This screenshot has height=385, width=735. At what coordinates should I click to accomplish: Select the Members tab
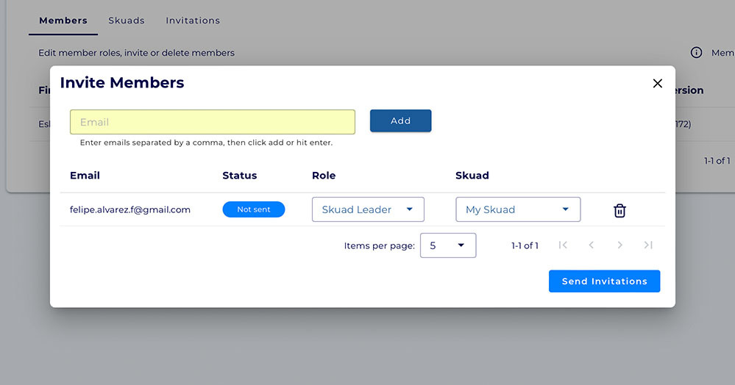pos(63,21)
